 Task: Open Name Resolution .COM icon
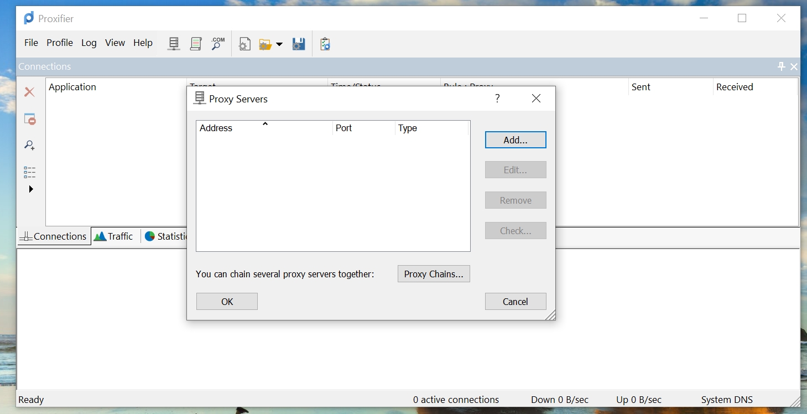click(218, 44)
